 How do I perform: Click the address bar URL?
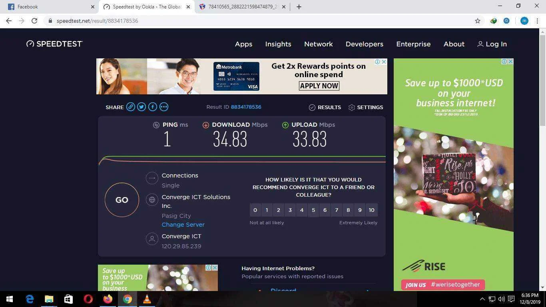click(97, 21)
